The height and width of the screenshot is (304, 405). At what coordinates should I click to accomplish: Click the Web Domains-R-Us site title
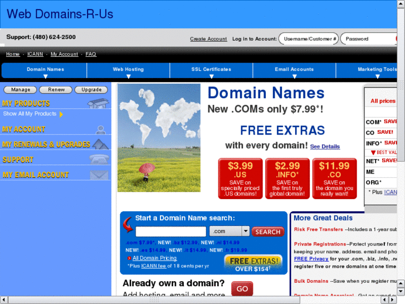point(60,14)
